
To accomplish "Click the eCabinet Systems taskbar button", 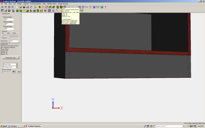I will point(33,126).
